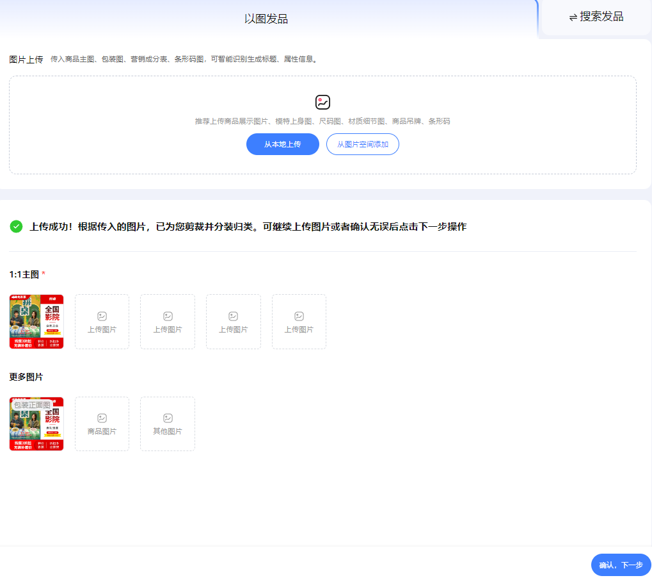The width and height of the screenshot is (652, 578).
Task: Click the third main image 上传图片 slot
Action: pyautogui.click(x=168, y=322)
